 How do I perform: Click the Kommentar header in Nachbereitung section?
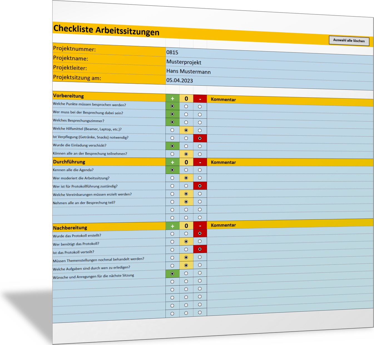coord(223,225)
